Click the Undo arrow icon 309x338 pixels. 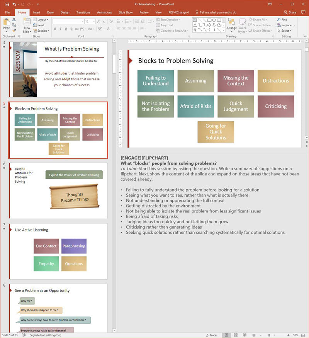pyautogui.click(x=14, y=4)
